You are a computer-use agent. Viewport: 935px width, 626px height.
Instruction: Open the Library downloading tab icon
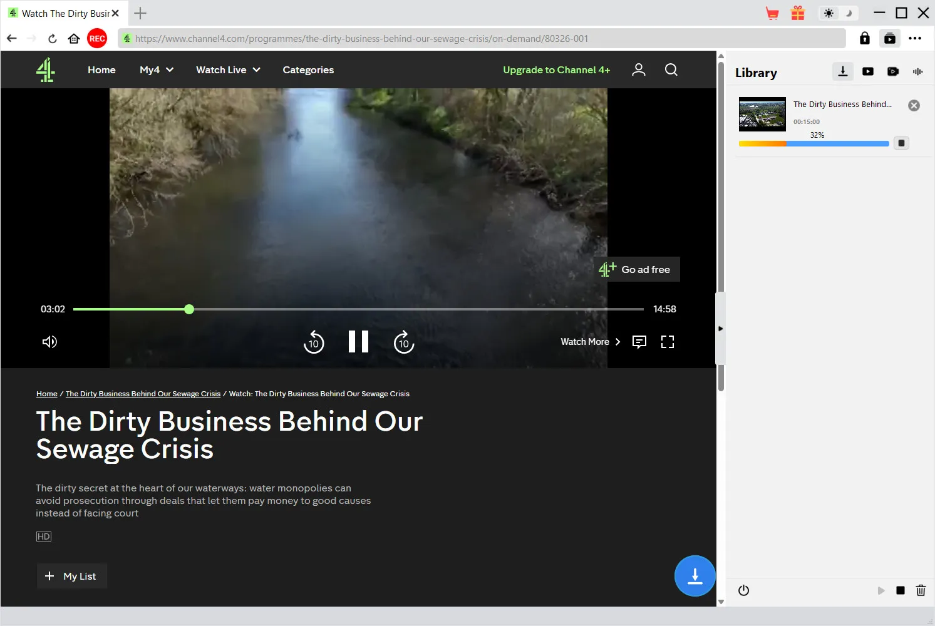843,71
